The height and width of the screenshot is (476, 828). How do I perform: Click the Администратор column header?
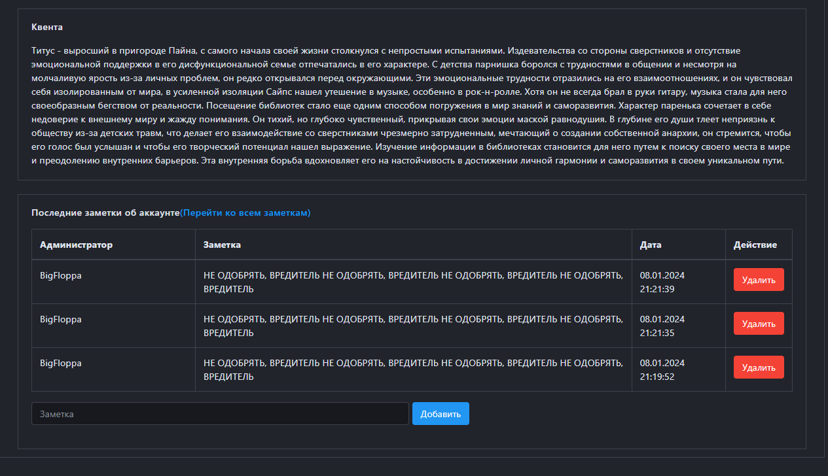76,245
